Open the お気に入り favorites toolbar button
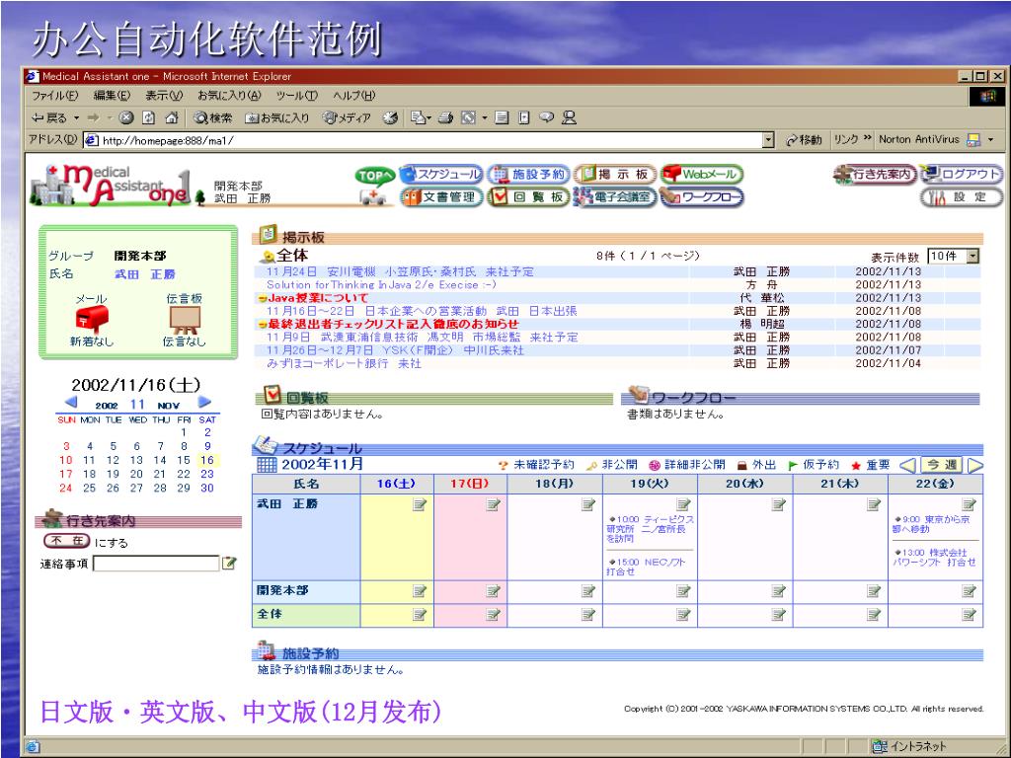 point(277,118)
